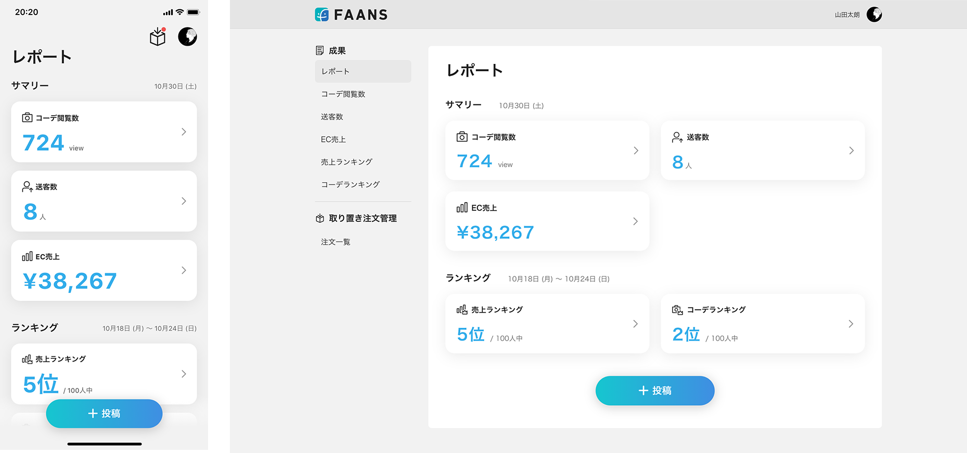This screenshot has height=453, width=967.
Task: Go to コーデ閲覧数 in the sidebar
Action: tap(343, 94)
